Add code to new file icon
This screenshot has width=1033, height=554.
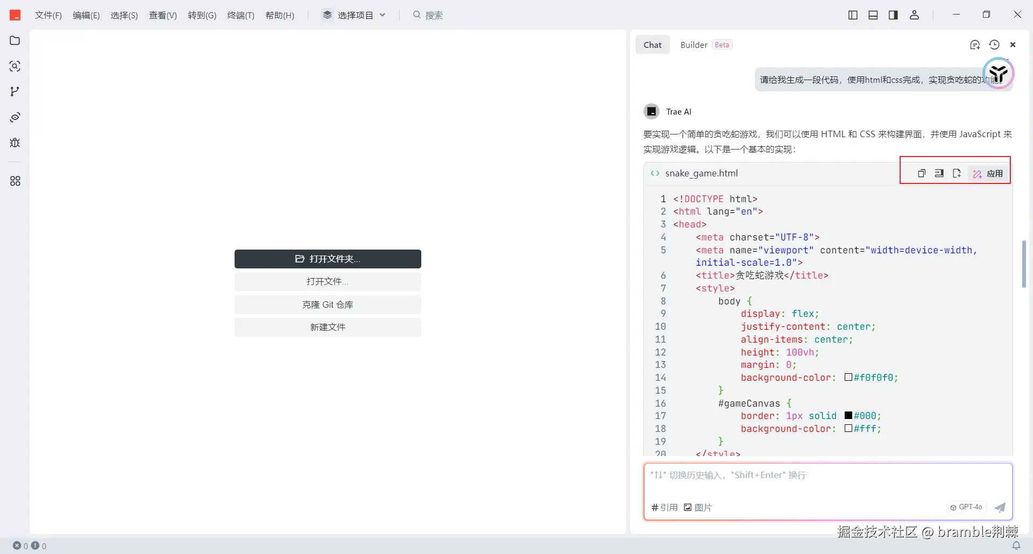coord(957,173)
